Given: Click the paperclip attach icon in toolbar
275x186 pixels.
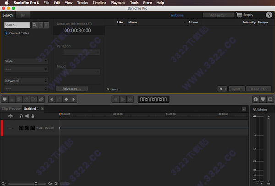Looking at the screenshot, I should (41, 99).
